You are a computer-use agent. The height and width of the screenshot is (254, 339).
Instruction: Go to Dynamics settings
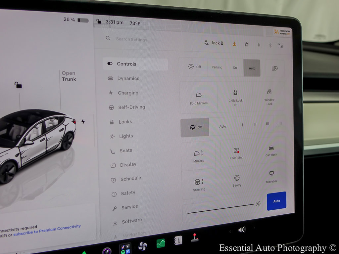click(x=123, y=78)
